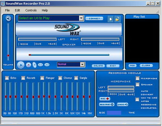
Task: Click the open folder icon
Action: [117, 19]
